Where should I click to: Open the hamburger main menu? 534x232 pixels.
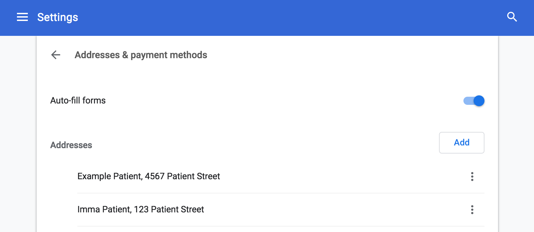pos(22,17)
